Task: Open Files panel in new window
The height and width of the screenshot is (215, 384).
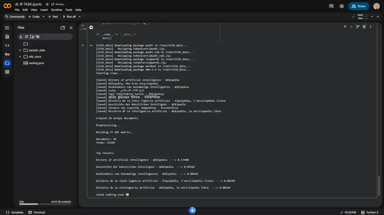Action: point(63,28)
